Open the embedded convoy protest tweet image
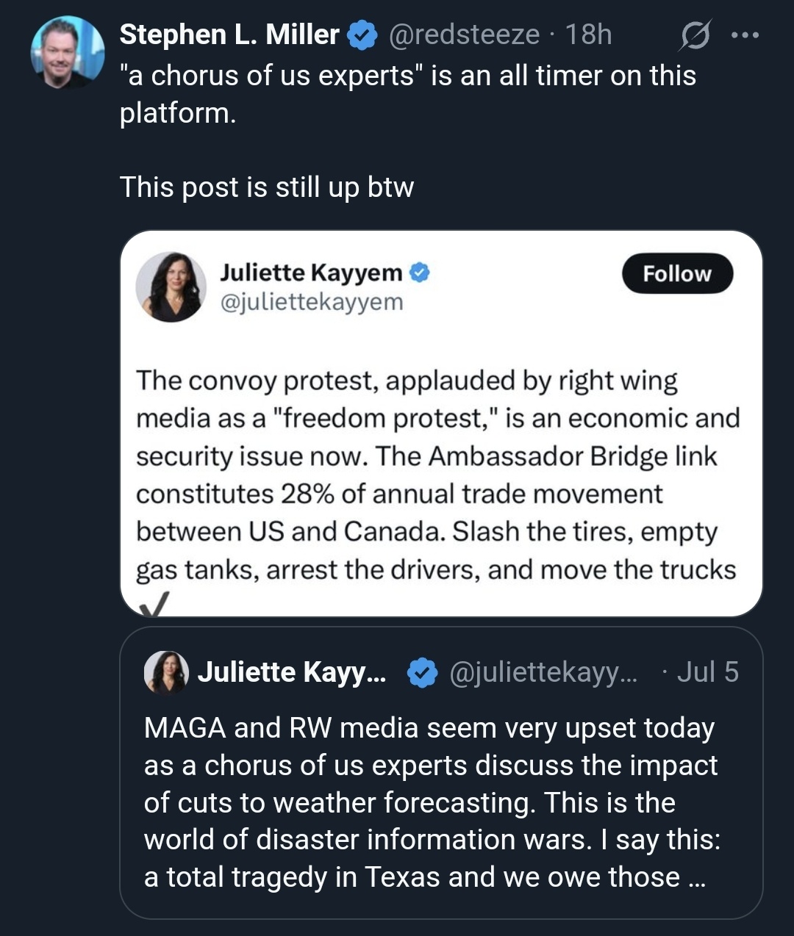The width and height of the screenshot is (794, 936). pyautogui.click(x=441, y=424)
